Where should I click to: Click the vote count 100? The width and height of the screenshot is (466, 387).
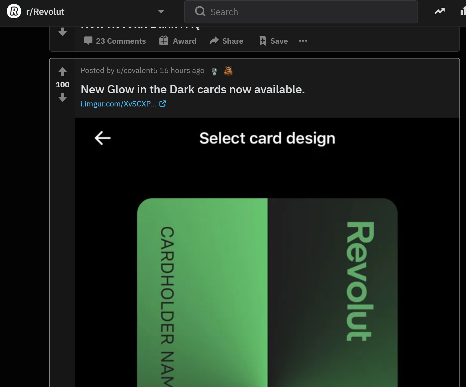click(62, 85)
